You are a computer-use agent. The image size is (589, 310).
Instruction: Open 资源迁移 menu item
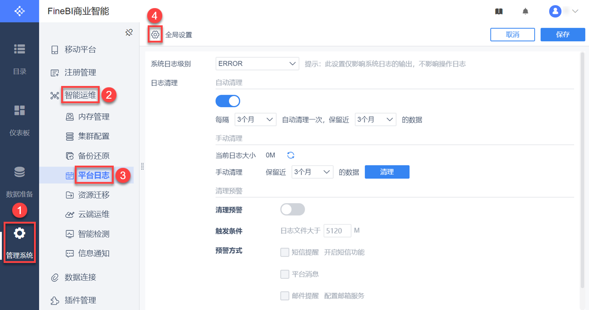point(93,195)
